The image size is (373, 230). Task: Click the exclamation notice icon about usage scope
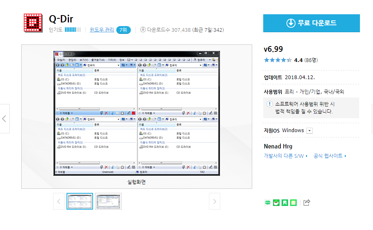[x=269, y=104]
